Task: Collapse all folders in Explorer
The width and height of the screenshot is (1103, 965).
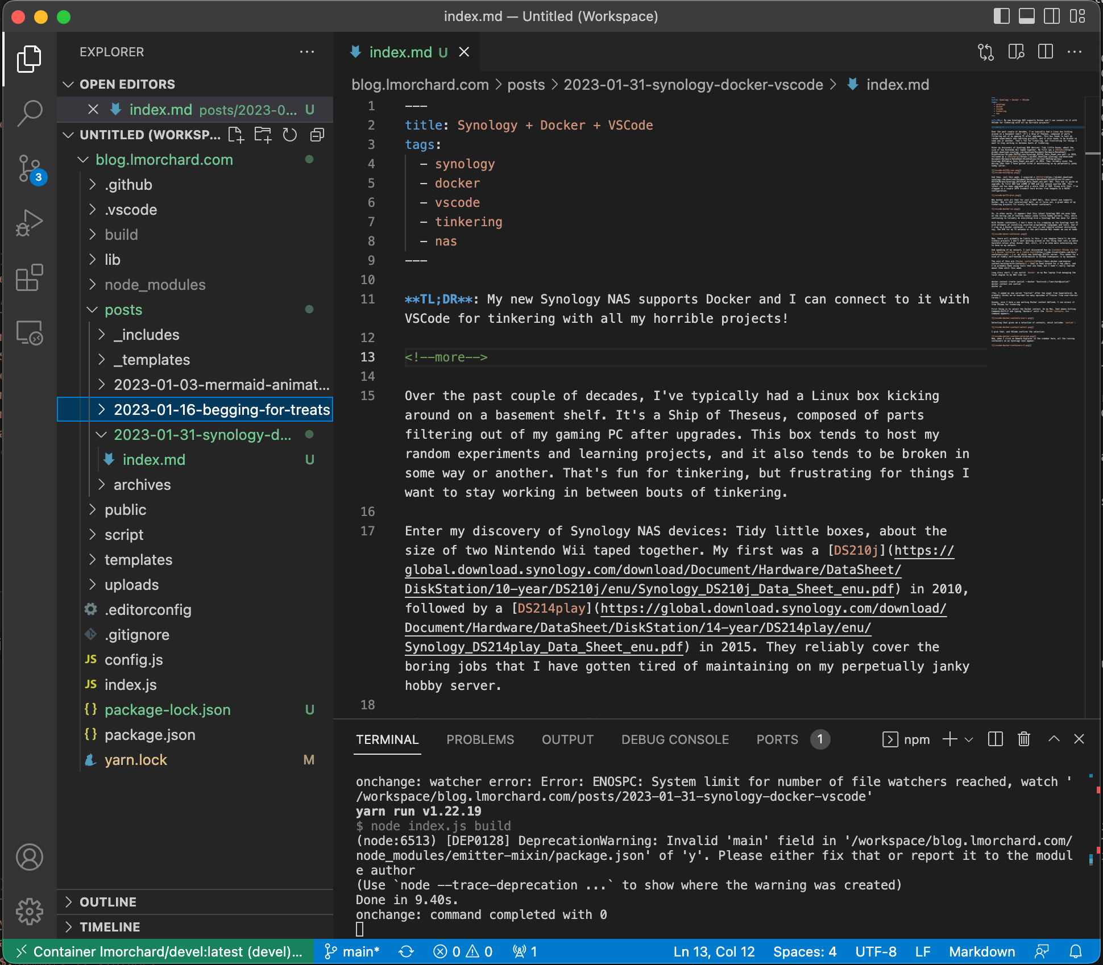Action: (x=317, y=135)
